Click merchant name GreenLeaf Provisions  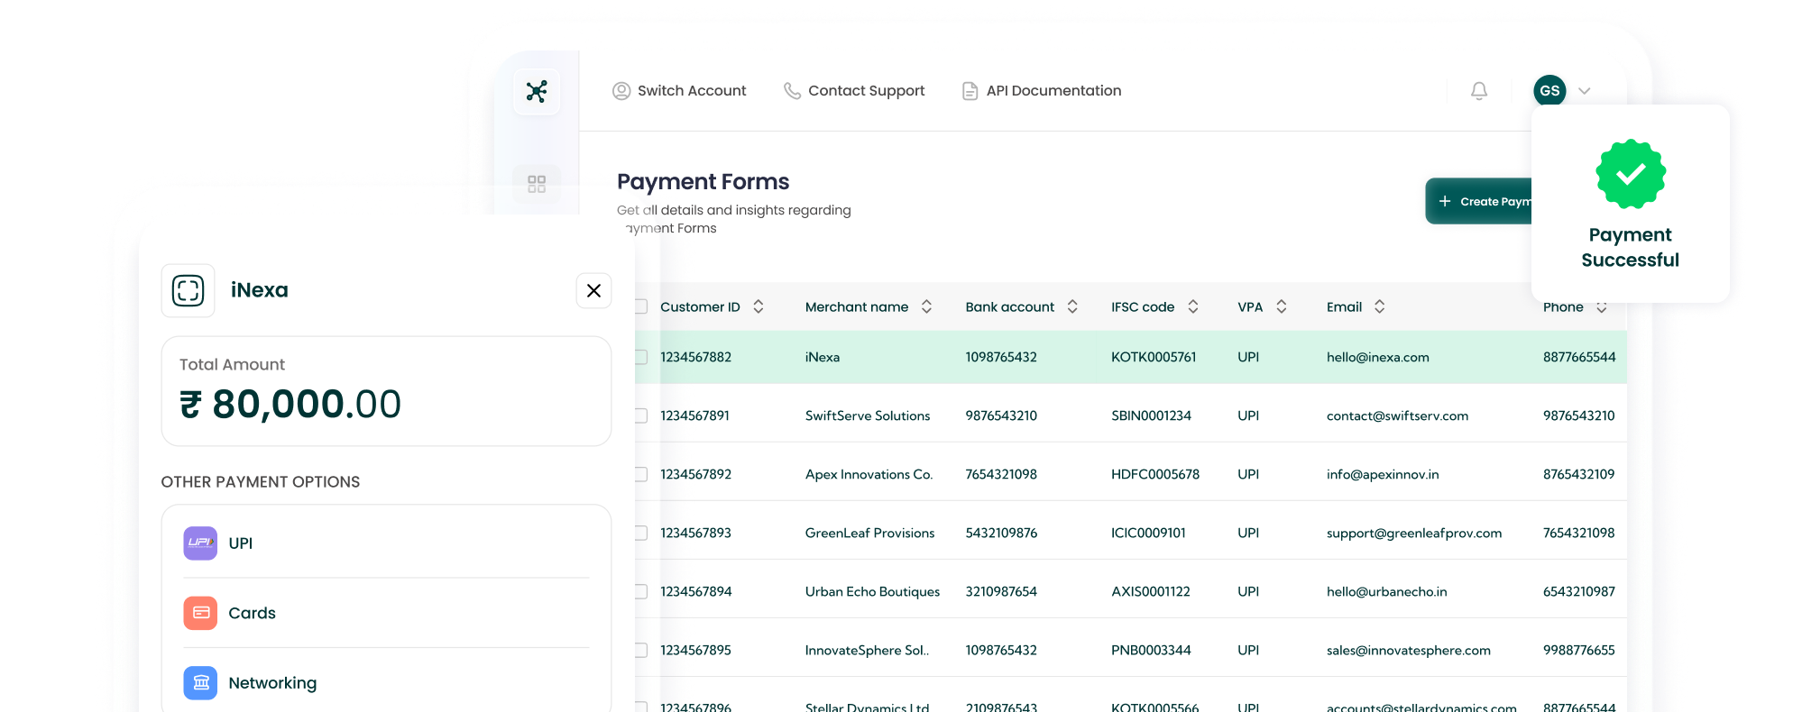pos(870,534)
